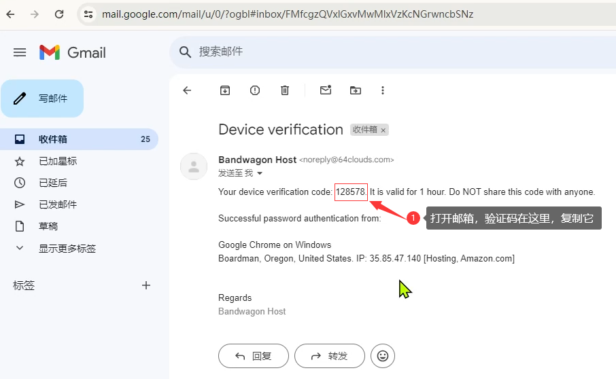Click the Bandwagon Host signature text

point(252,312)
